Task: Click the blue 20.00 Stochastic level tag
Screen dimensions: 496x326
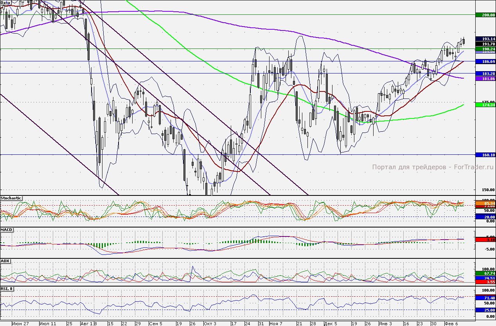Action: (485, 217)
